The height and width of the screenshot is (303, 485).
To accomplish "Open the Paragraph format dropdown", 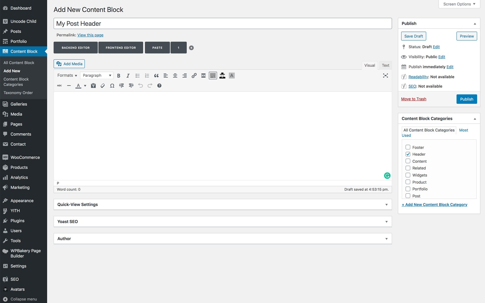I will [x=97, y=75].
